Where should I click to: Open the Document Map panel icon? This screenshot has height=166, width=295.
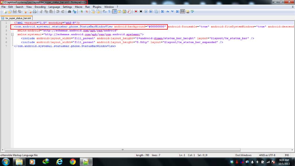tap(124, 12)
